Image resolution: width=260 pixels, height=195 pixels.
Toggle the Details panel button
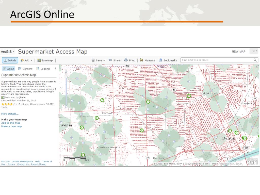10,60
